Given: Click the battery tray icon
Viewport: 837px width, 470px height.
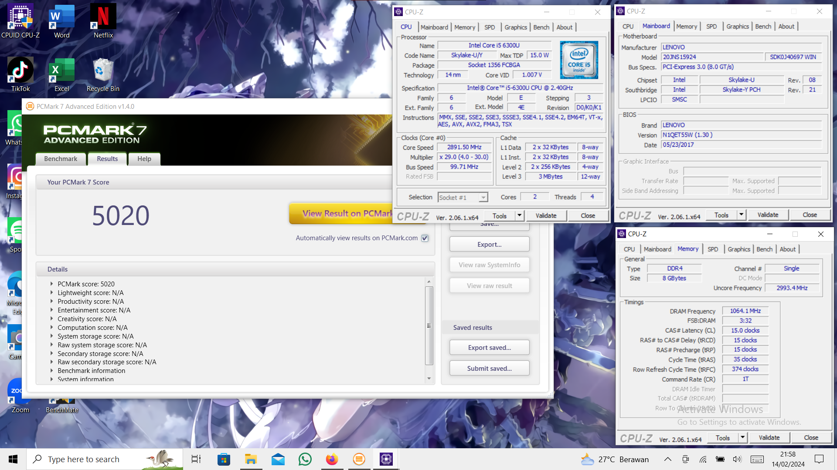Looking at the screenshot, I should [720, 459].
